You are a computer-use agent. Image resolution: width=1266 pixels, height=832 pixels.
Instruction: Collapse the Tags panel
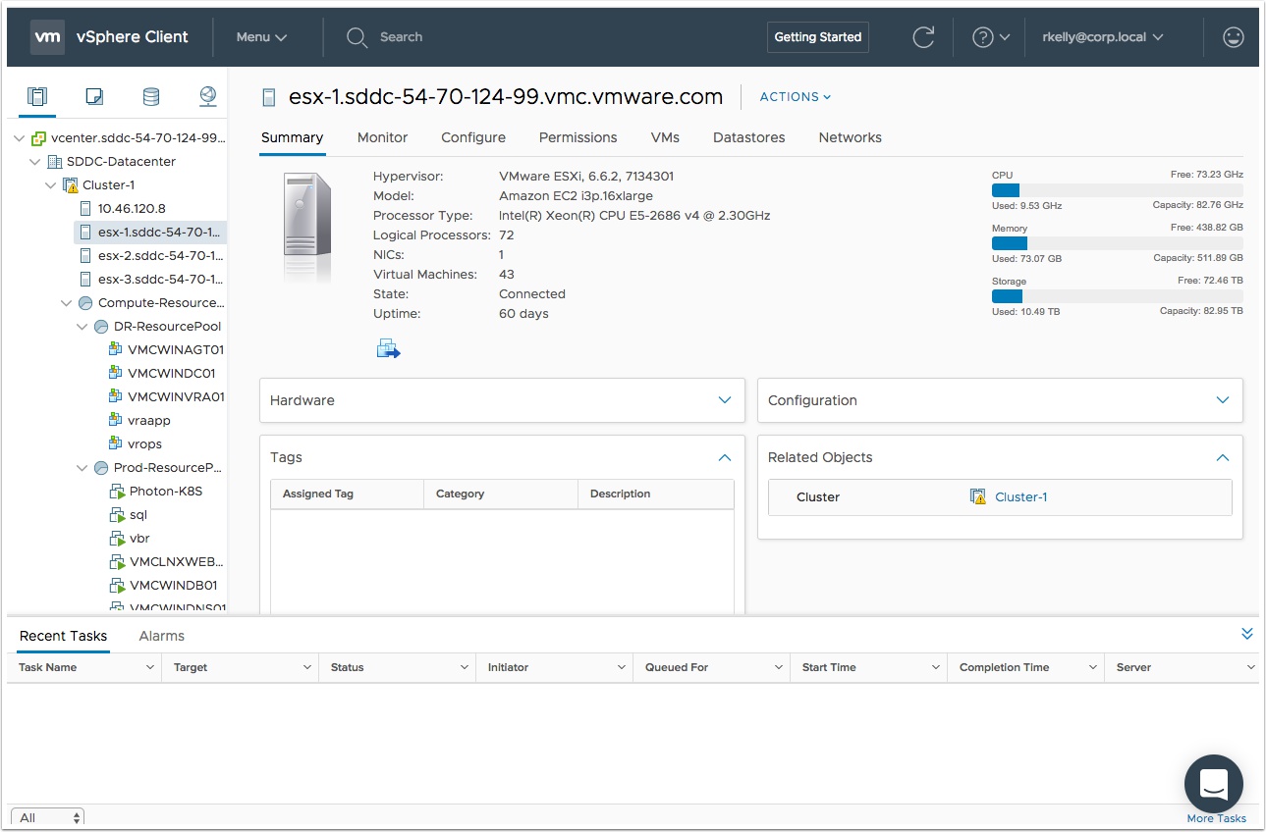[x=725, y=457]
